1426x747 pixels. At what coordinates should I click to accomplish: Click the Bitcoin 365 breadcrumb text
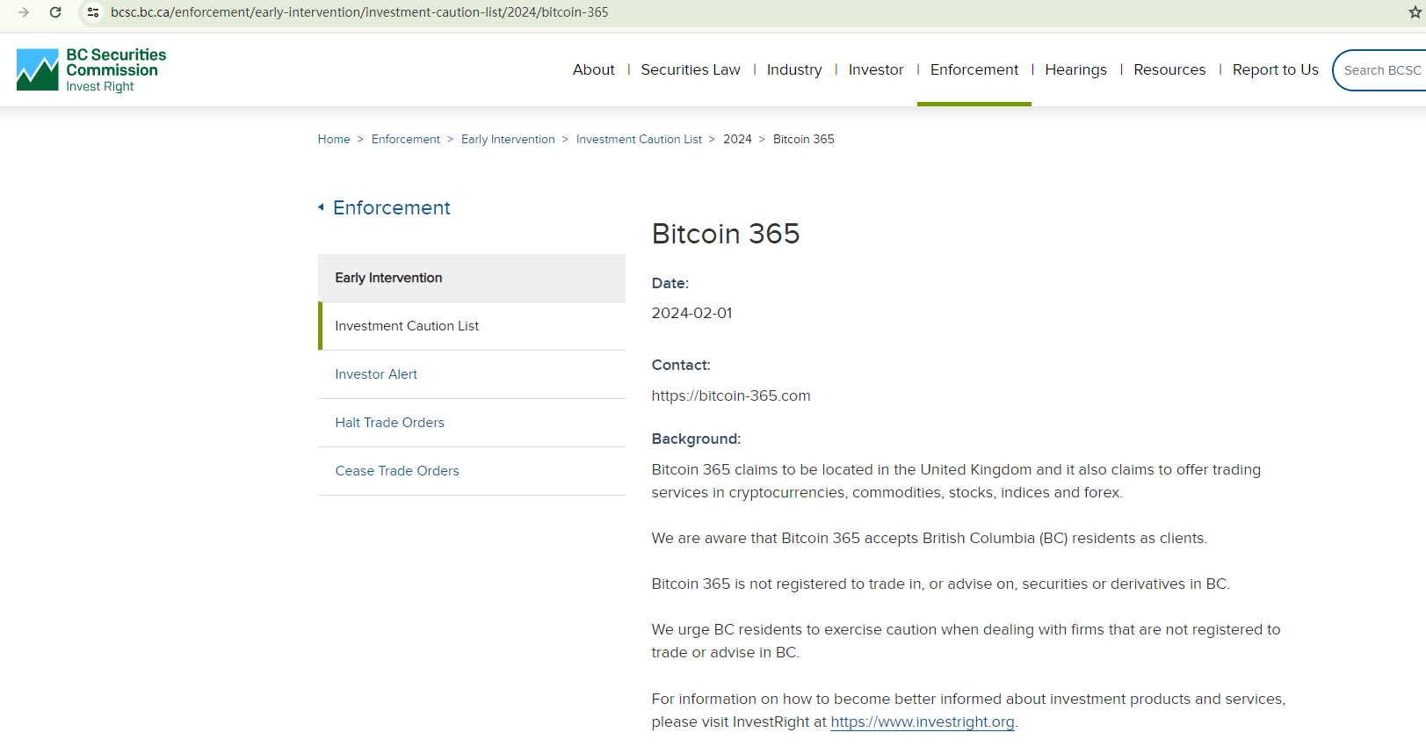[804, 139]
